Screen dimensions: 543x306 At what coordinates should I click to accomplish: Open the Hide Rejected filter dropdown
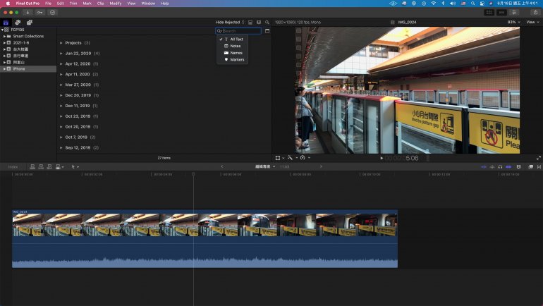(x=229, y=23)
